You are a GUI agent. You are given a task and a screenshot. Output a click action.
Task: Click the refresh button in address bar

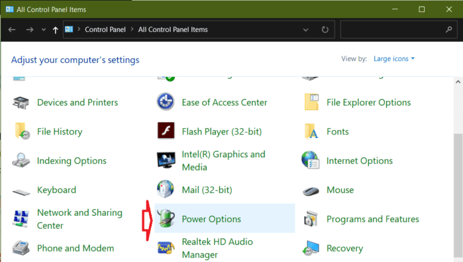(325, 30)
